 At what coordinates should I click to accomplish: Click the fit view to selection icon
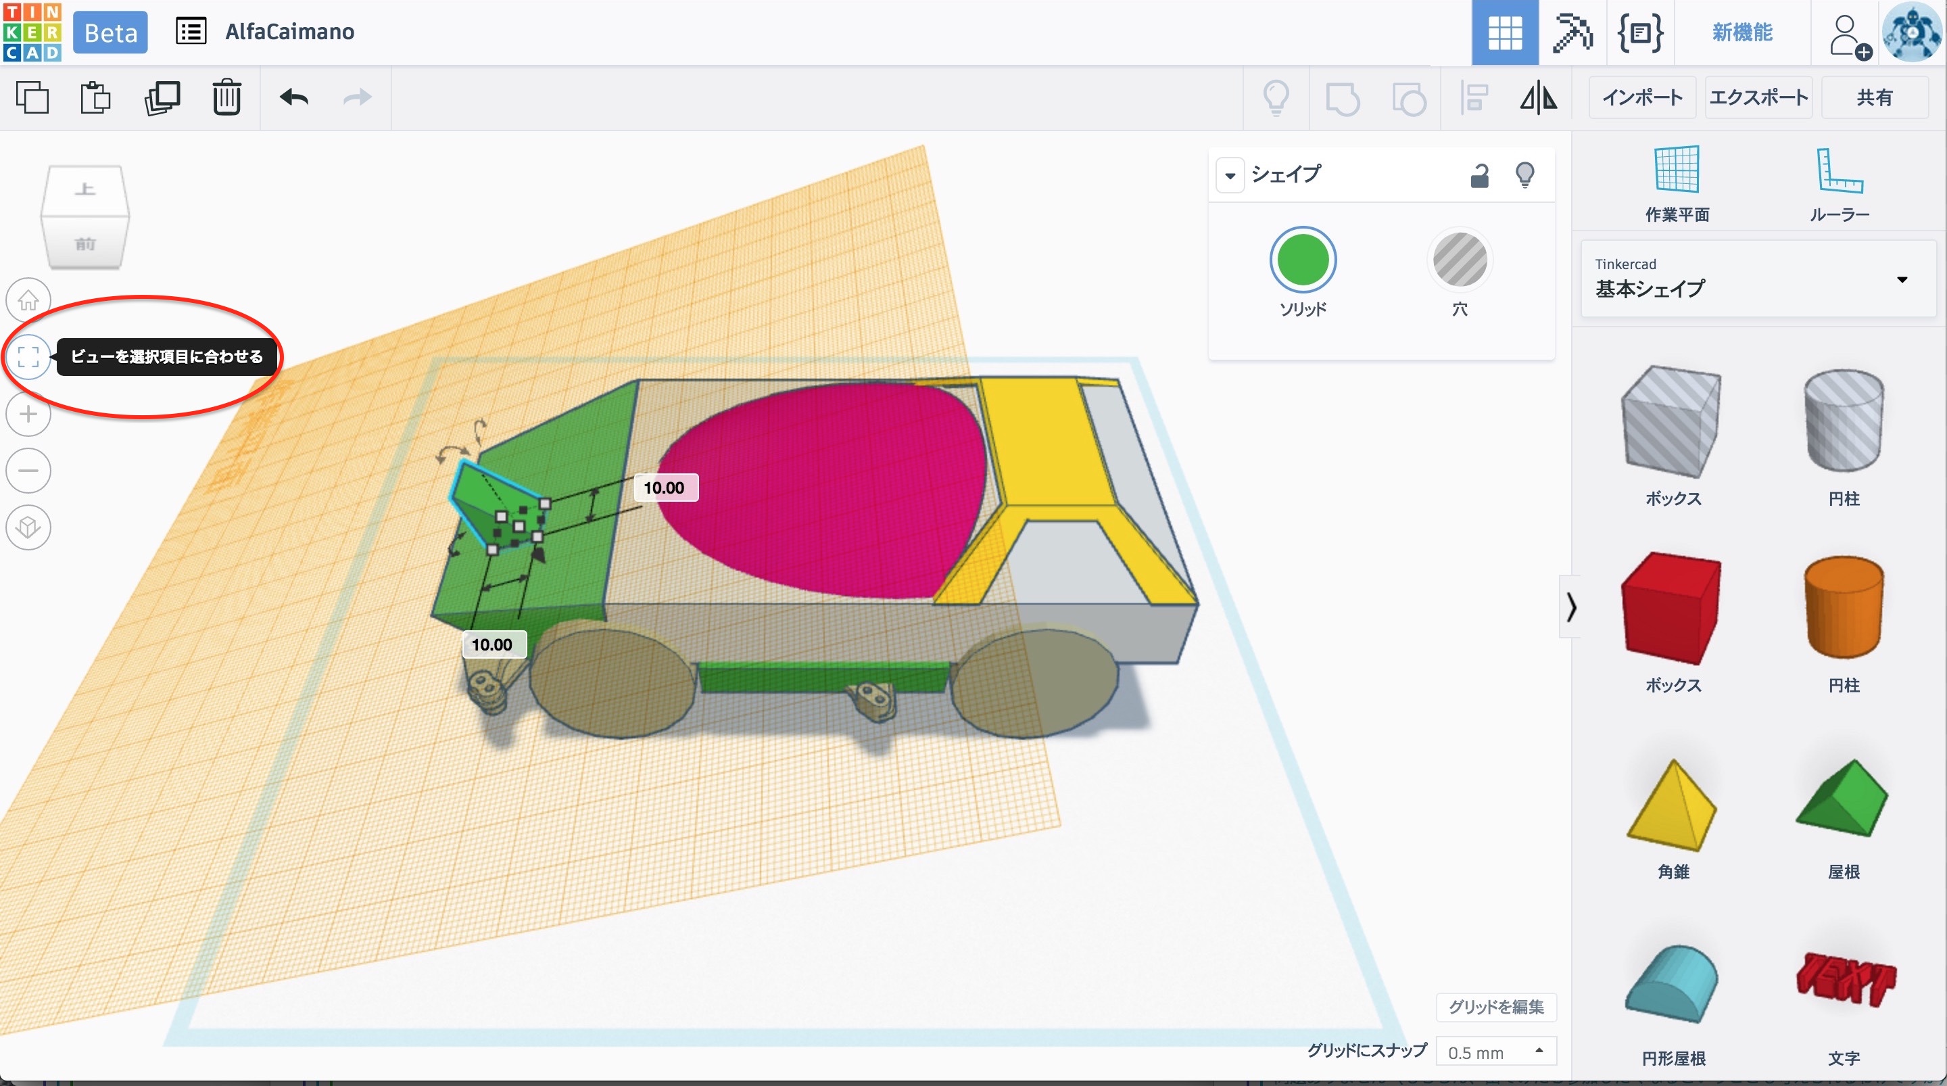pyautogui.click(x=28, y=356)
